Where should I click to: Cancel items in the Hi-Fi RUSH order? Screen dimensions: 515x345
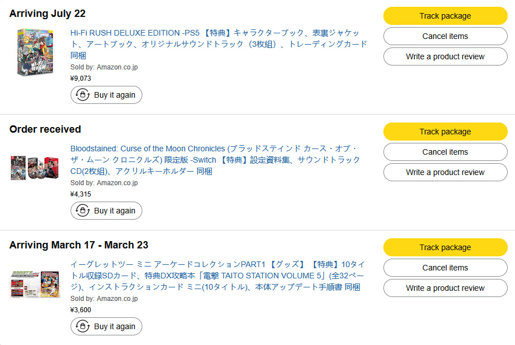tap(445, 36)
